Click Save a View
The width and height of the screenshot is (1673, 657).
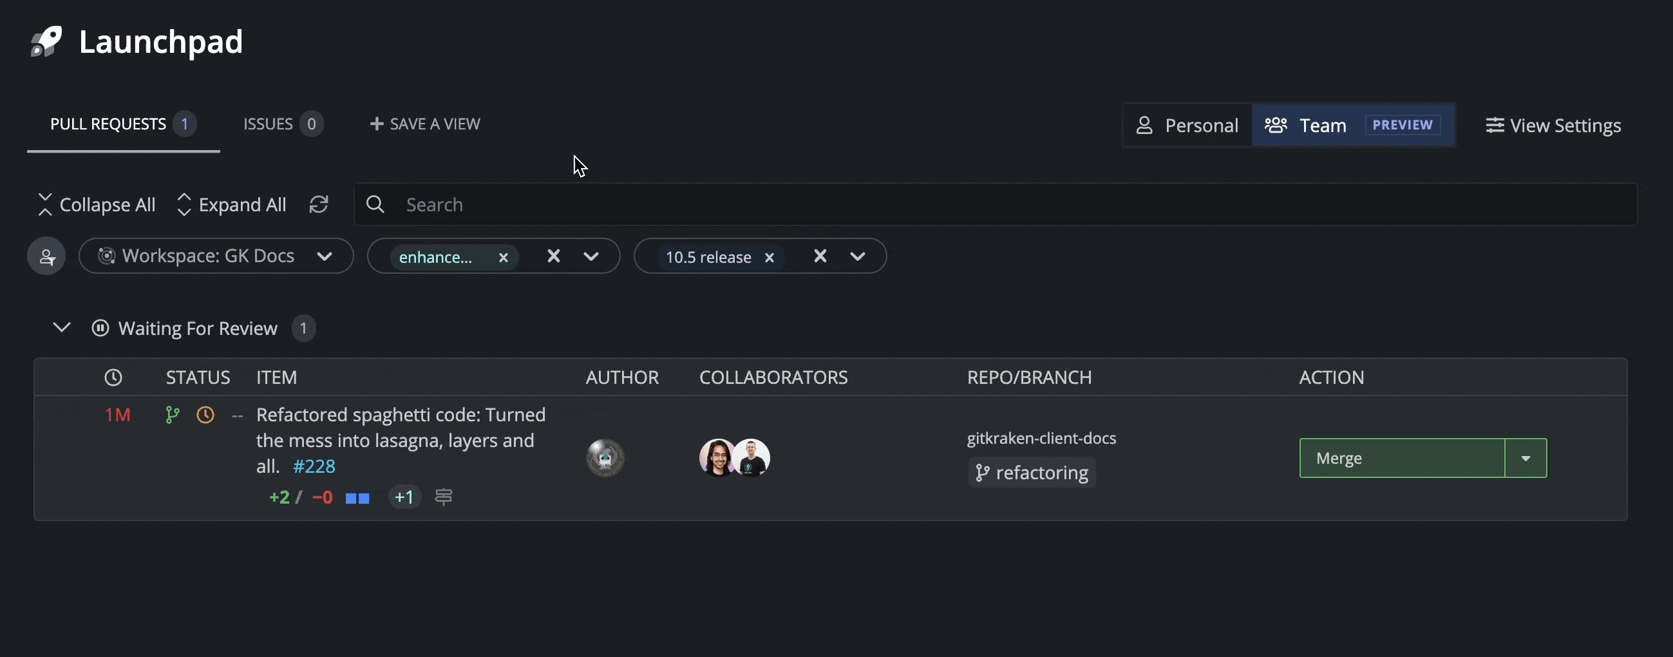click(x=425, y=124)
